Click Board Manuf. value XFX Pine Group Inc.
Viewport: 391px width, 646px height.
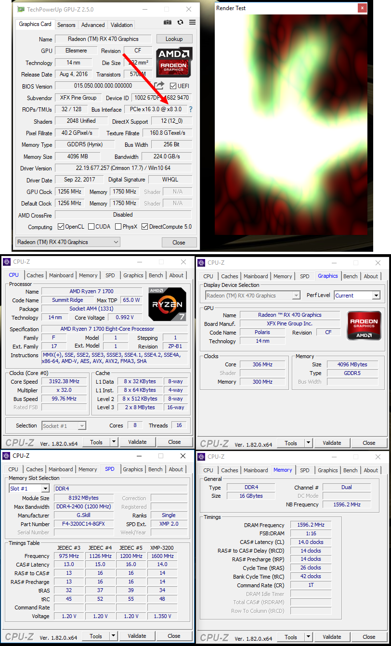point(290,323)
